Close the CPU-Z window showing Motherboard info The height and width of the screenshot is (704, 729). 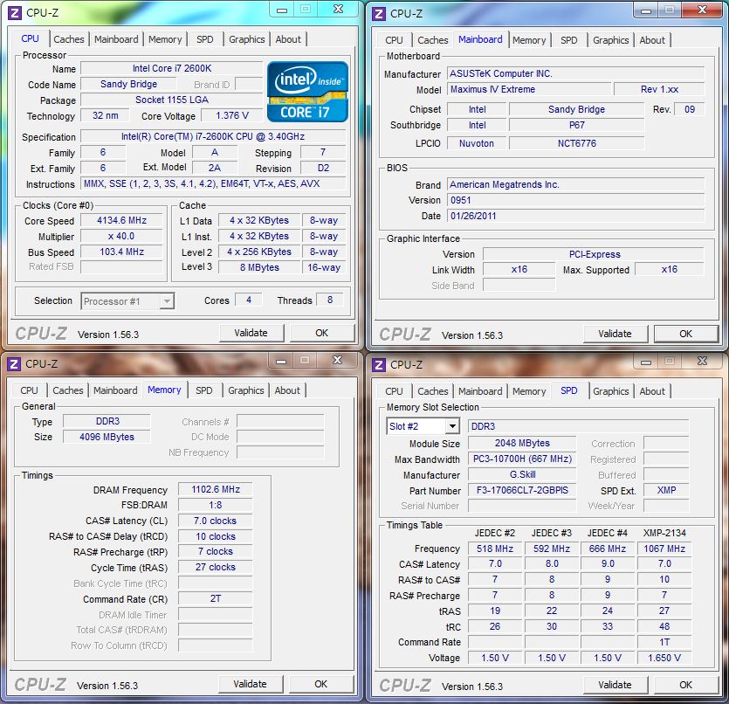pyautogui.click(x=702, y=10)
